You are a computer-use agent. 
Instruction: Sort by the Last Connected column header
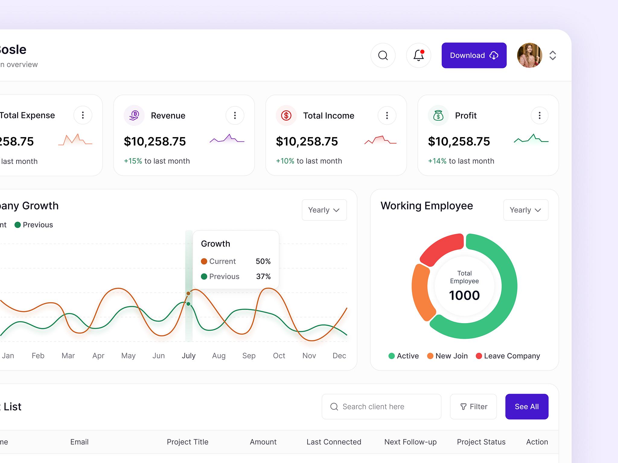coord(334,442)
